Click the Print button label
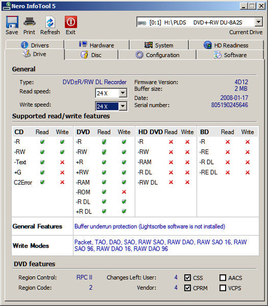The image size is (268, 306). pyautogui.click(x=29, y=32)
